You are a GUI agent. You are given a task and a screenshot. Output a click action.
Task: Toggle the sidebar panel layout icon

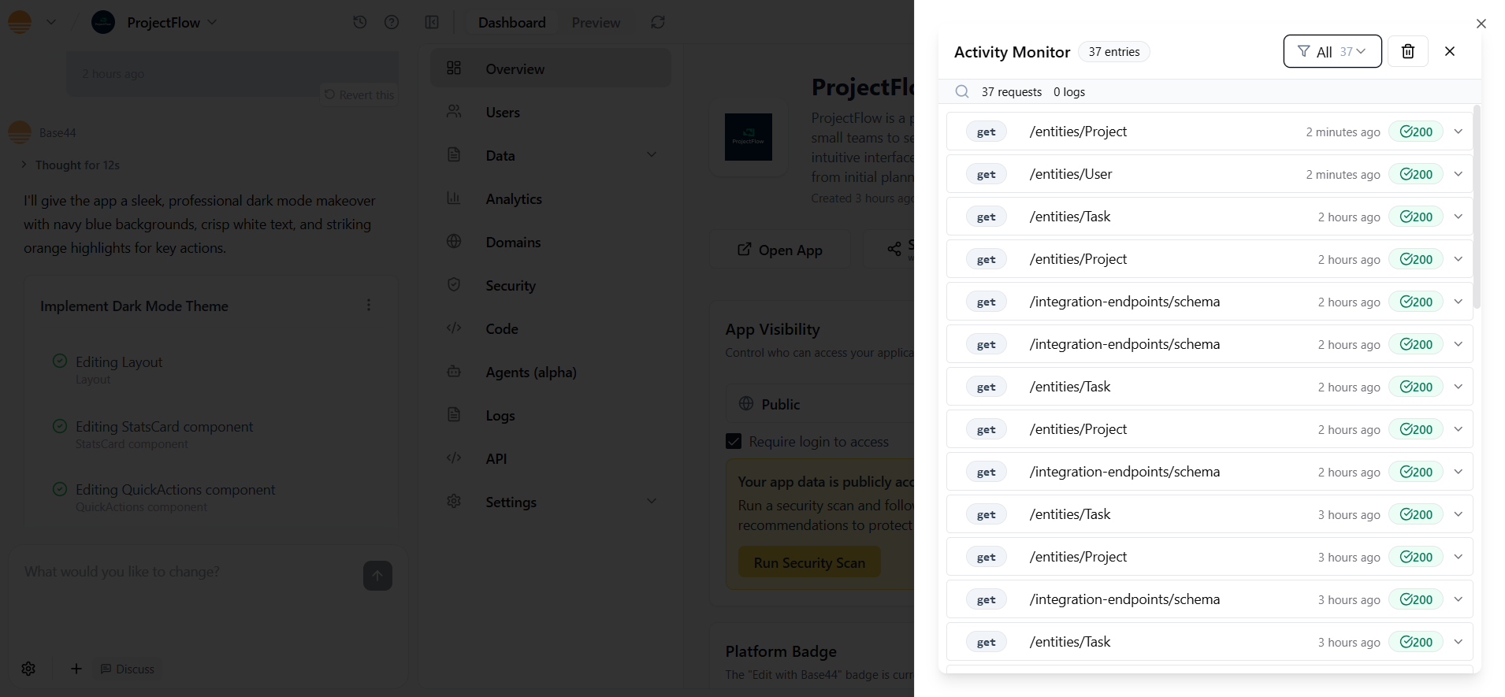click(x=432, y=22)
